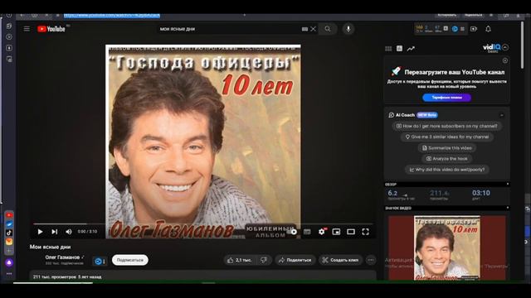Click the "Мои ясные дни" video title

50,247
